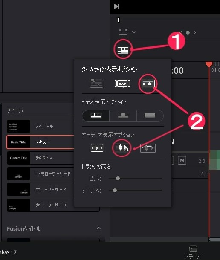Select simple video display option

tap(150, 116)
